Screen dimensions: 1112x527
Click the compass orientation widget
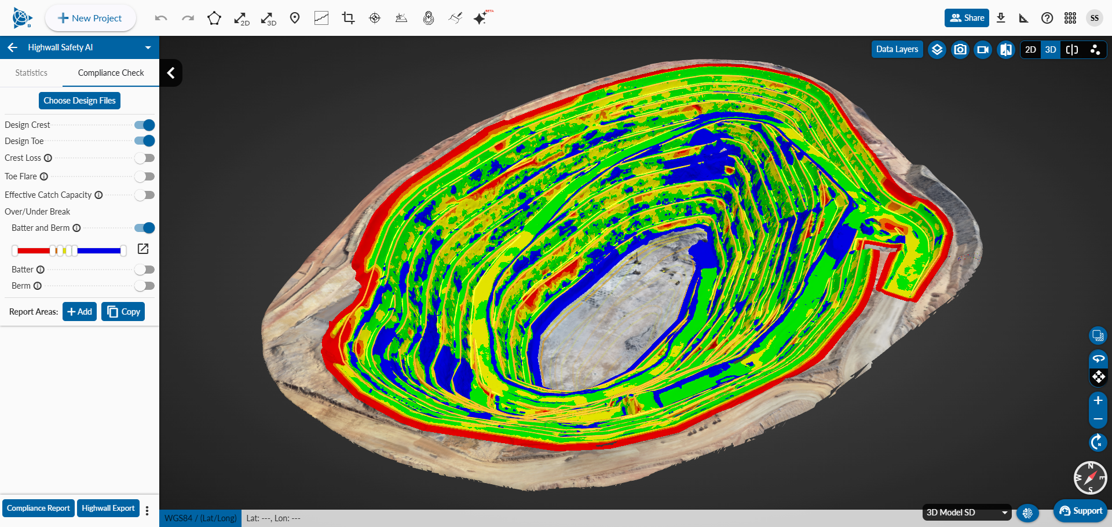(x=1090, y=478)
